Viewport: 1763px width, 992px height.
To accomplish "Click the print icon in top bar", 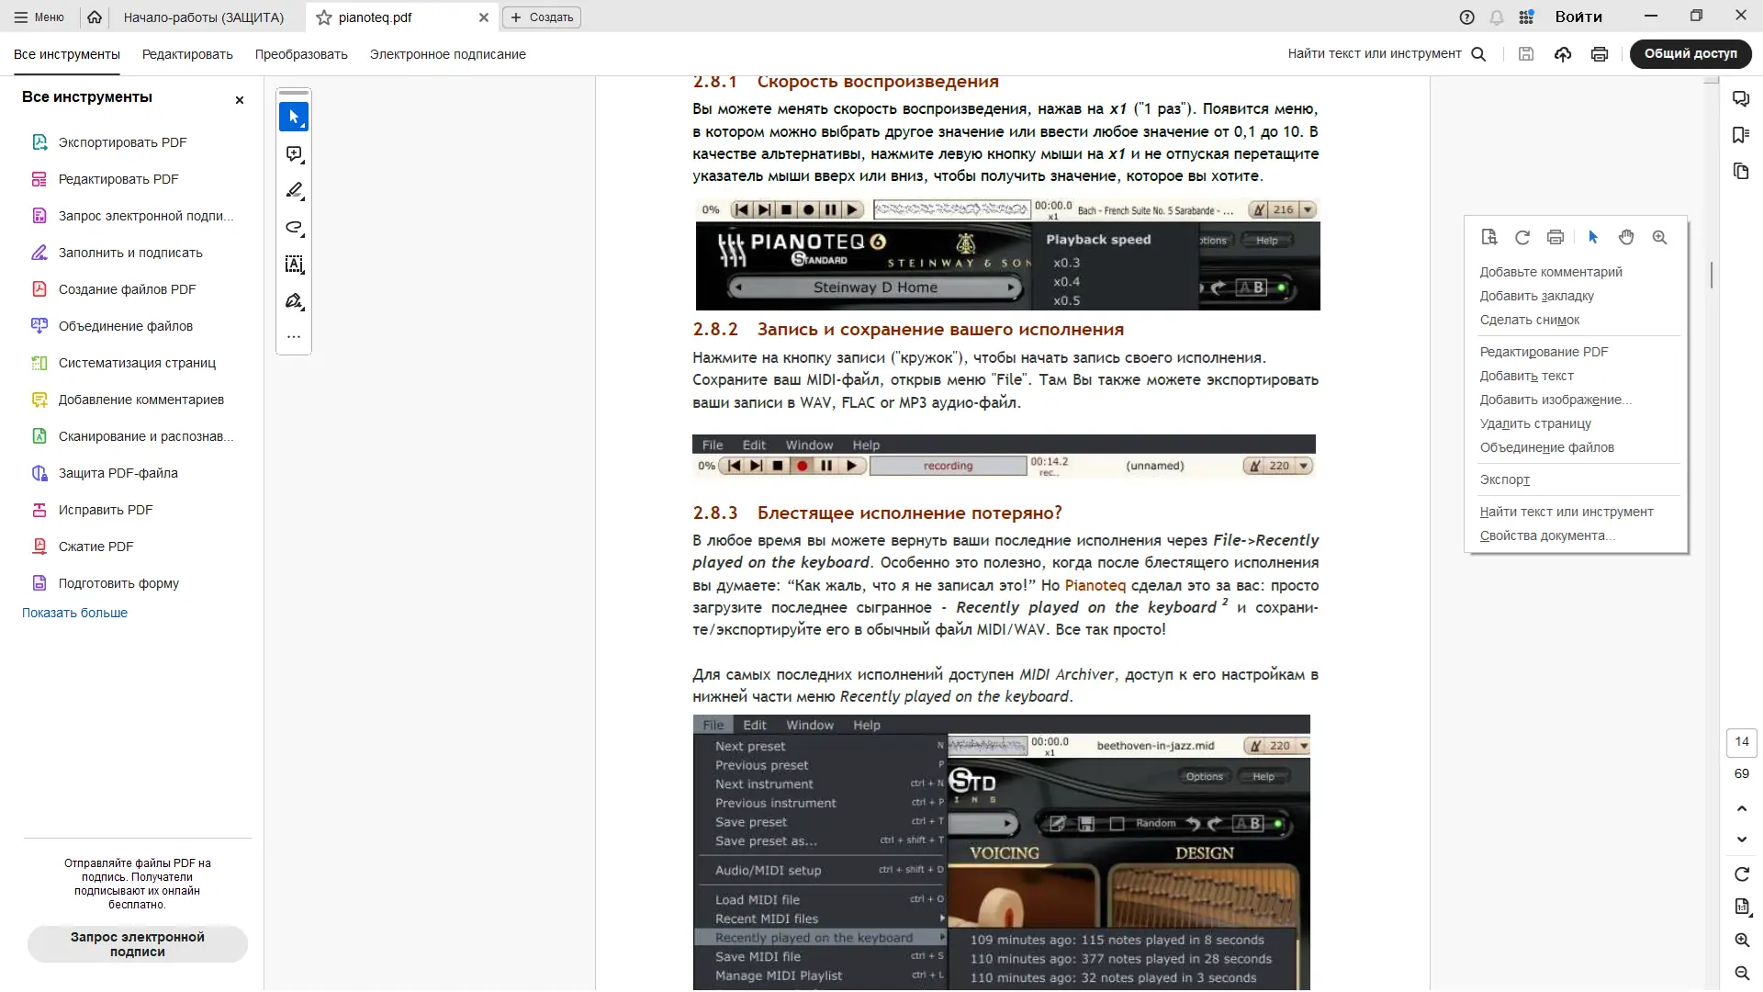I will pos(1600,54).
